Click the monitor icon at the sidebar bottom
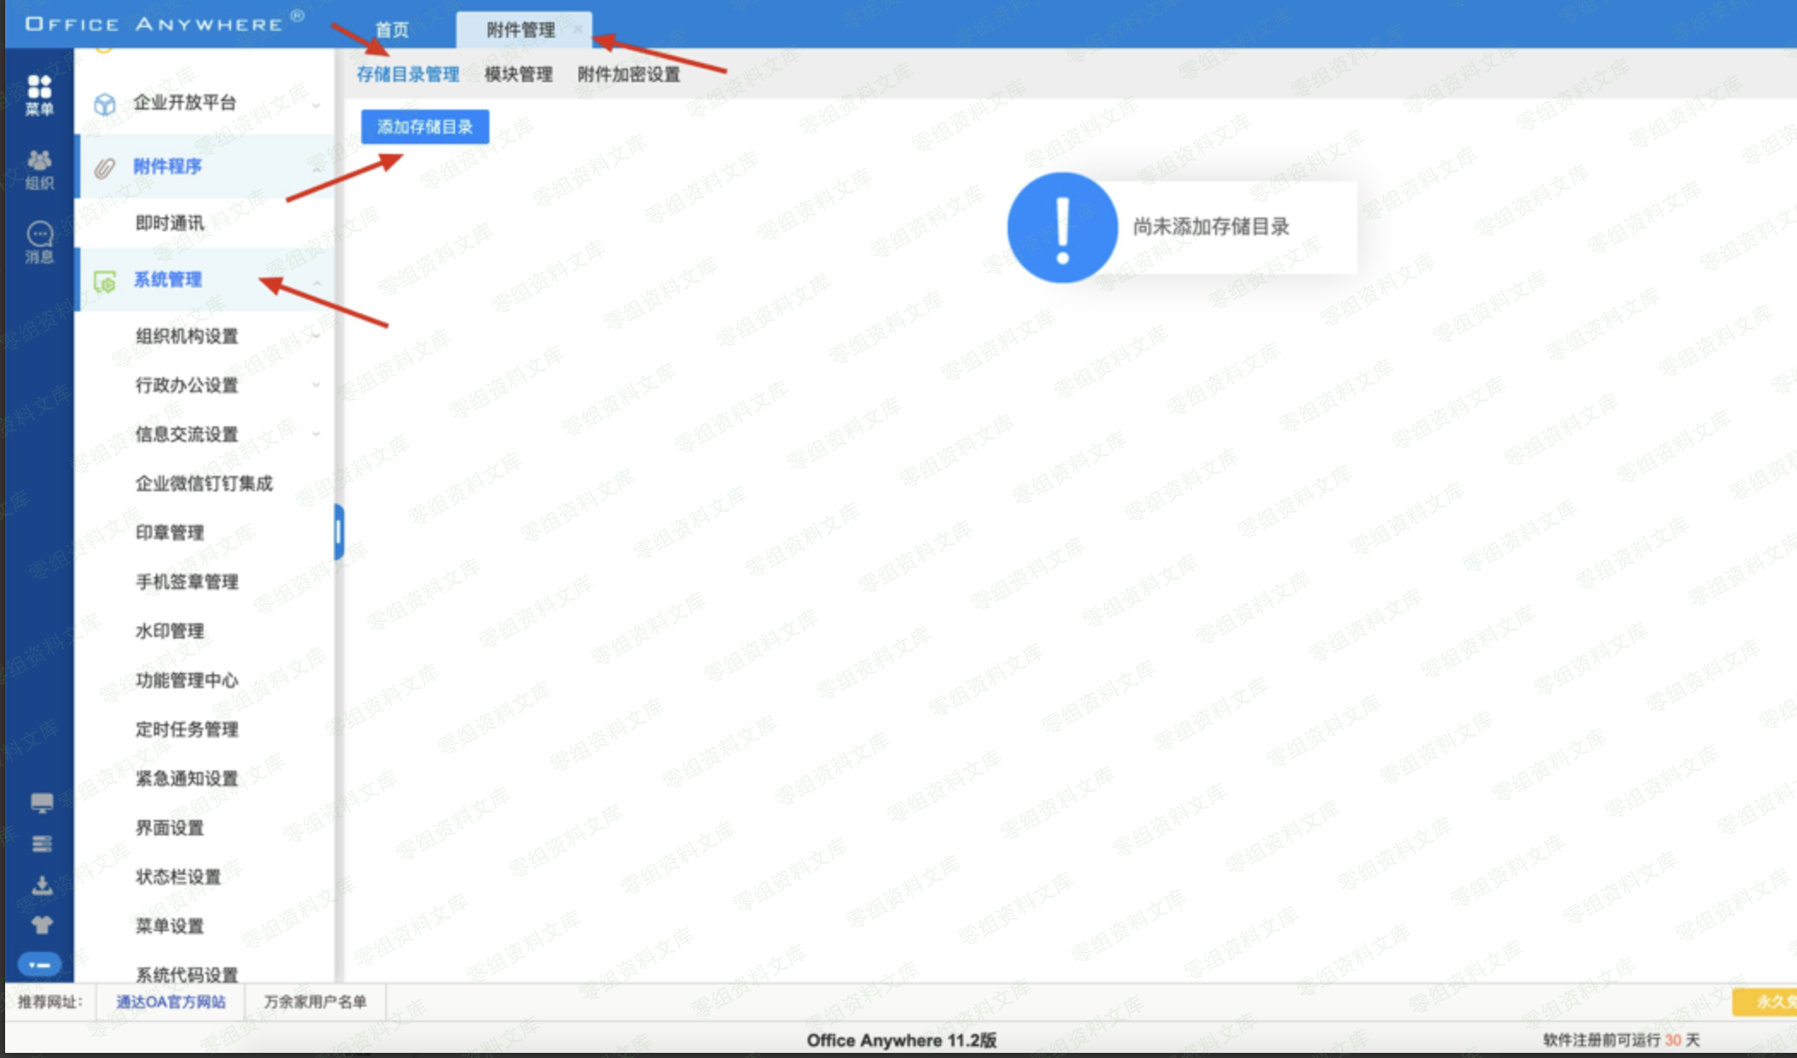This screenshot has height=1058, width=1797. (40, 803)
